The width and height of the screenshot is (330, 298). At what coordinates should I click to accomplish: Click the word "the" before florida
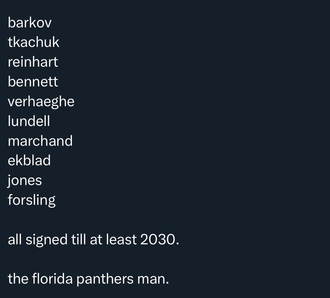click(x=18, y=279)
